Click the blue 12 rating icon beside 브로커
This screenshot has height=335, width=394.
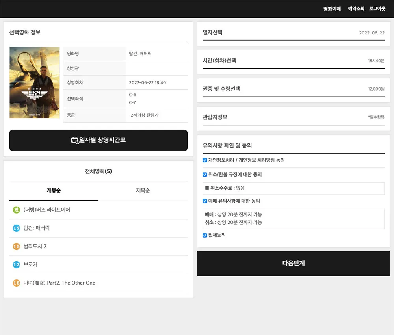tap(16, 264)
